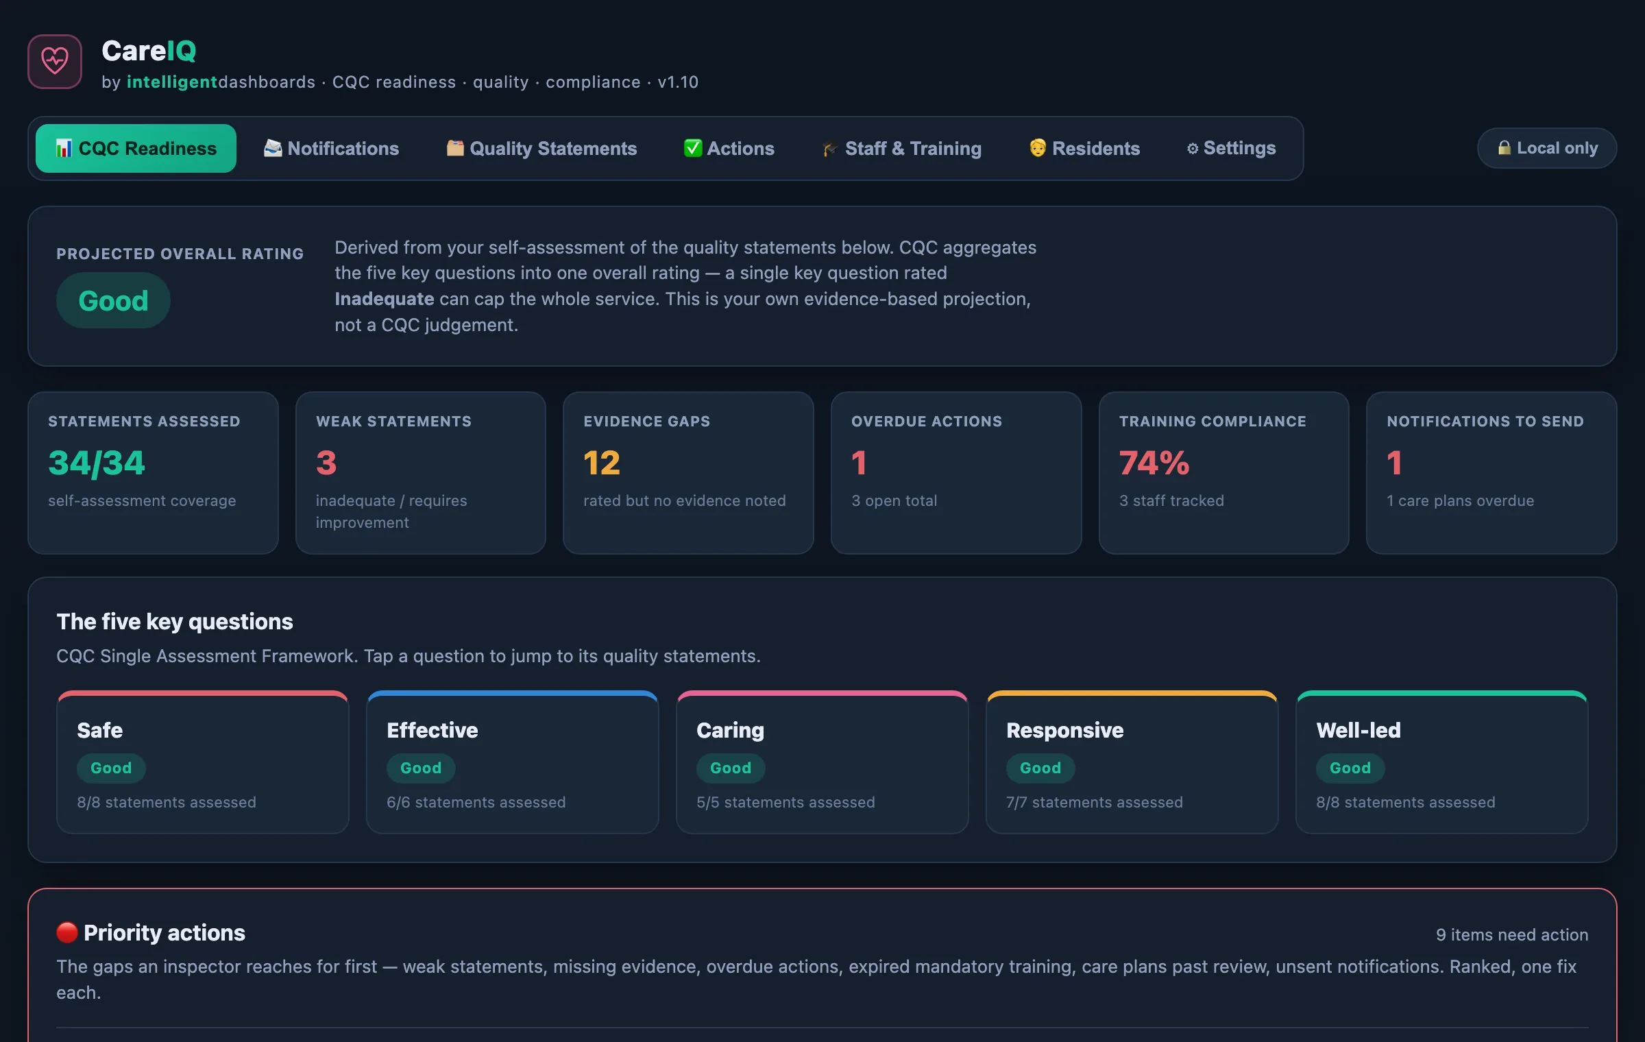Open the Caring key question card

(x=822, y=762)
